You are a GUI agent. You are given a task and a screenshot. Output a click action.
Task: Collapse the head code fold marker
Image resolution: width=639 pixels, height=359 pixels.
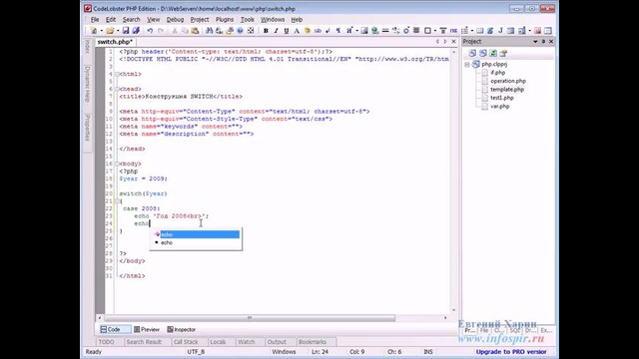click(x=117, y=89)
